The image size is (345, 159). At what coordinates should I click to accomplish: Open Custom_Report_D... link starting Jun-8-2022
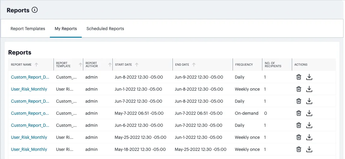(30, 77)
